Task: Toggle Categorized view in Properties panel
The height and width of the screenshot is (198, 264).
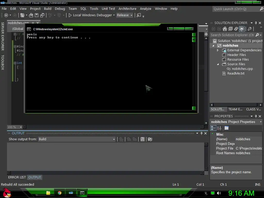Action: pyautogui.click(x=213, y=128)
